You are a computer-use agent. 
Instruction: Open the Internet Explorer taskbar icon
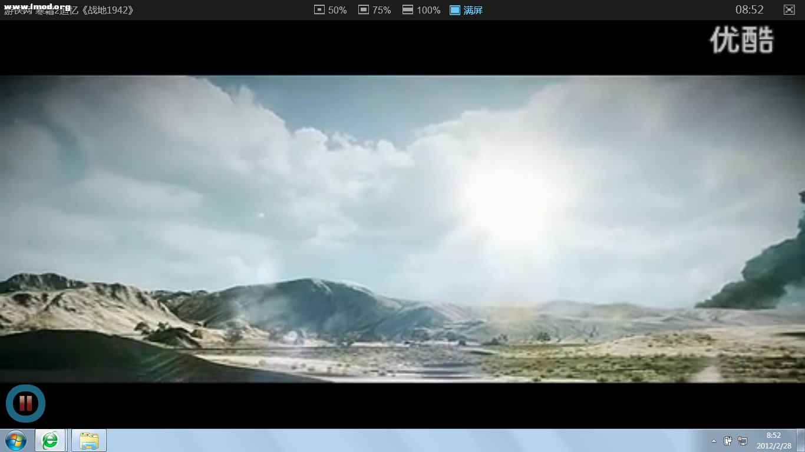(50, 440)
